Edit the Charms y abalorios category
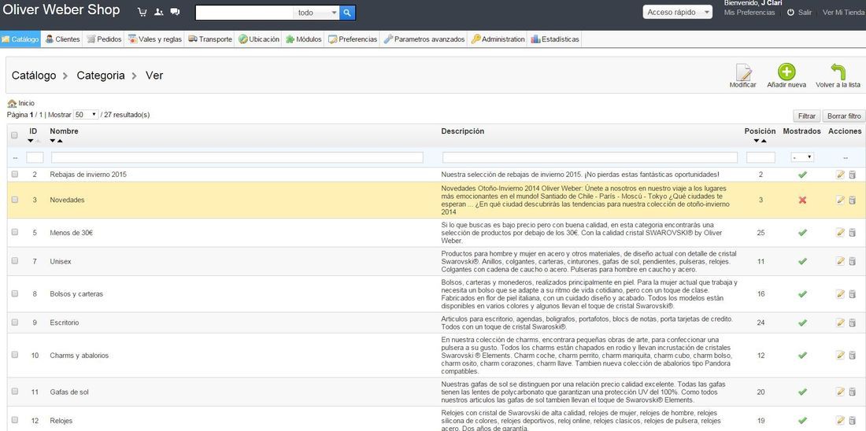The image size is (866, 431). tap(841, 355)
